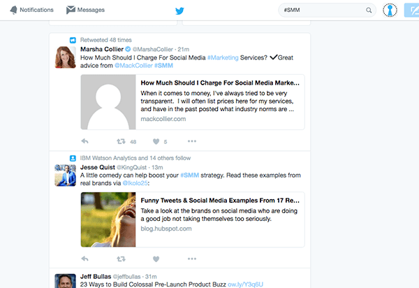The image size is (419, 288).
Task: Open more options on Jesse Quist's tweet
Action: (x=192, y=259)
